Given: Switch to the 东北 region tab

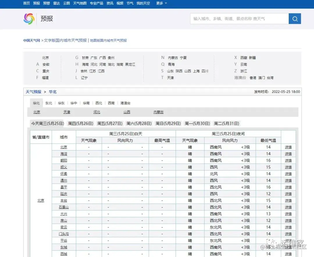Looking at the screenshot, I should [48, 103].
